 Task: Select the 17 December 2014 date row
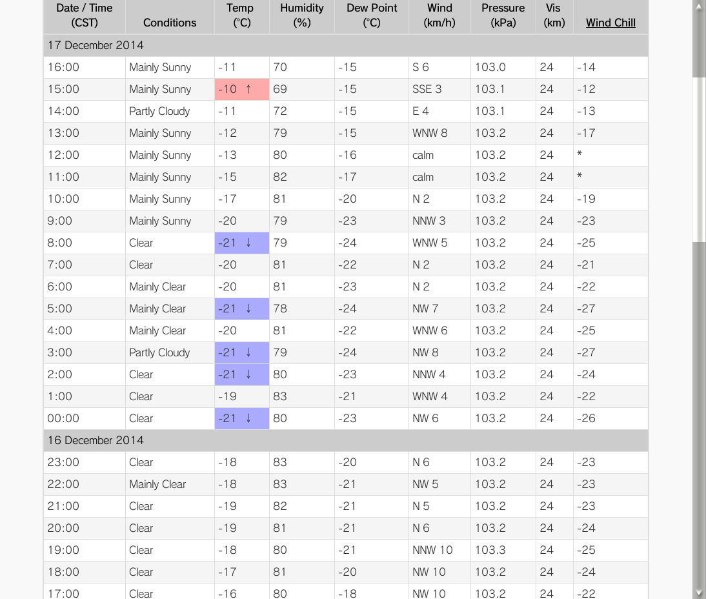click(346, 45)
